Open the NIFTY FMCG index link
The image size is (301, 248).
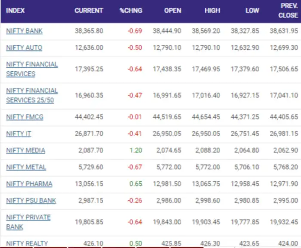tap(25, 117)
